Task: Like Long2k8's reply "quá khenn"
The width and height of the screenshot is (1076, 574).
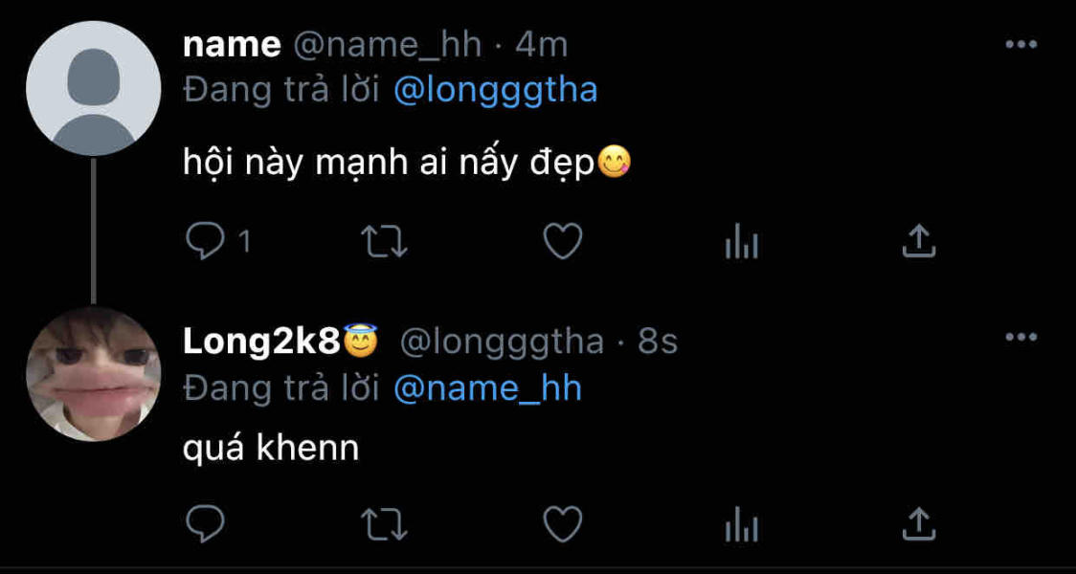Action: [562, 523]
